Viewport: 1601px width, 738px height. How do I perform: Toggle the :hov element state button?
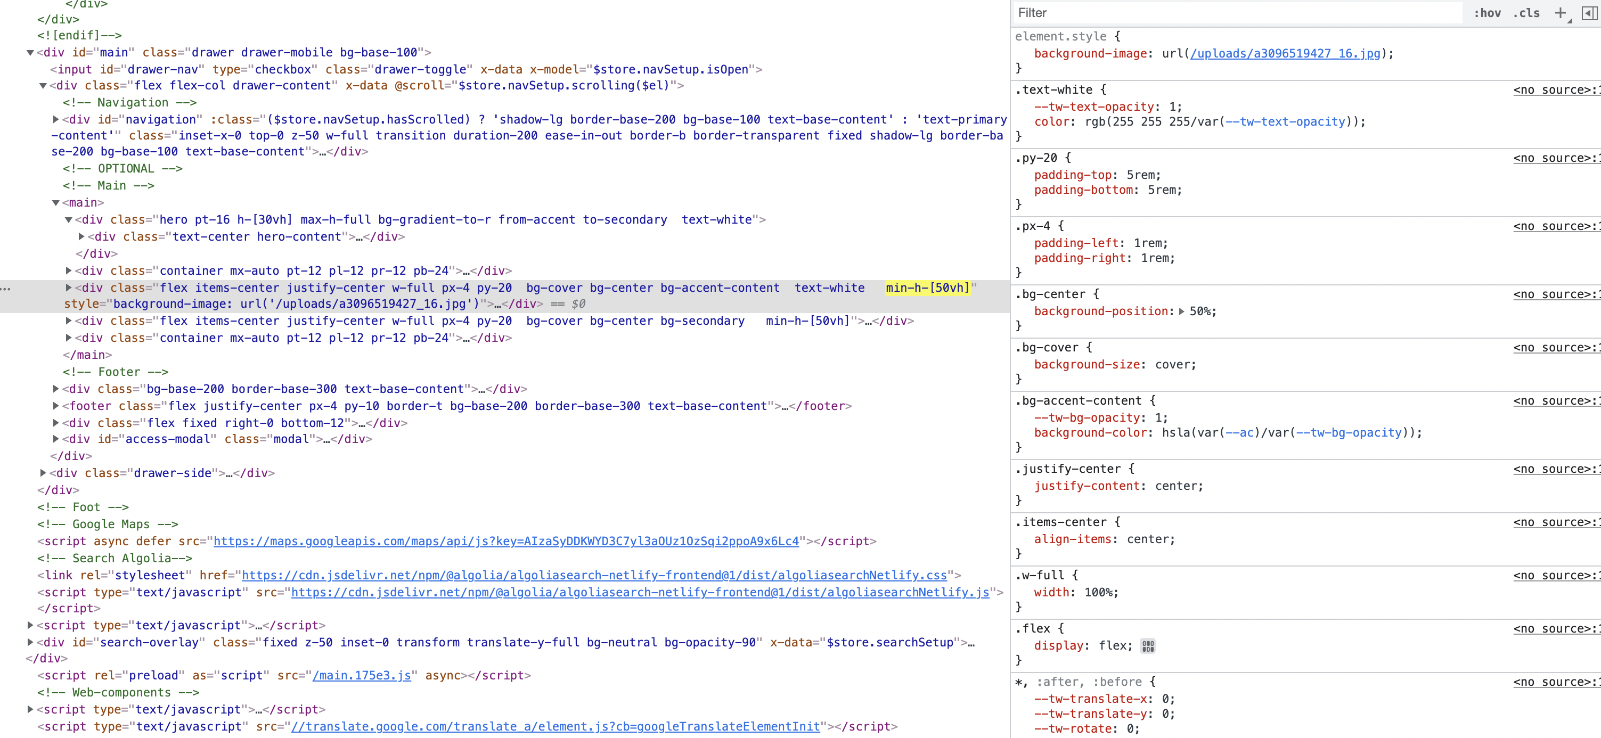(1487, 13)
